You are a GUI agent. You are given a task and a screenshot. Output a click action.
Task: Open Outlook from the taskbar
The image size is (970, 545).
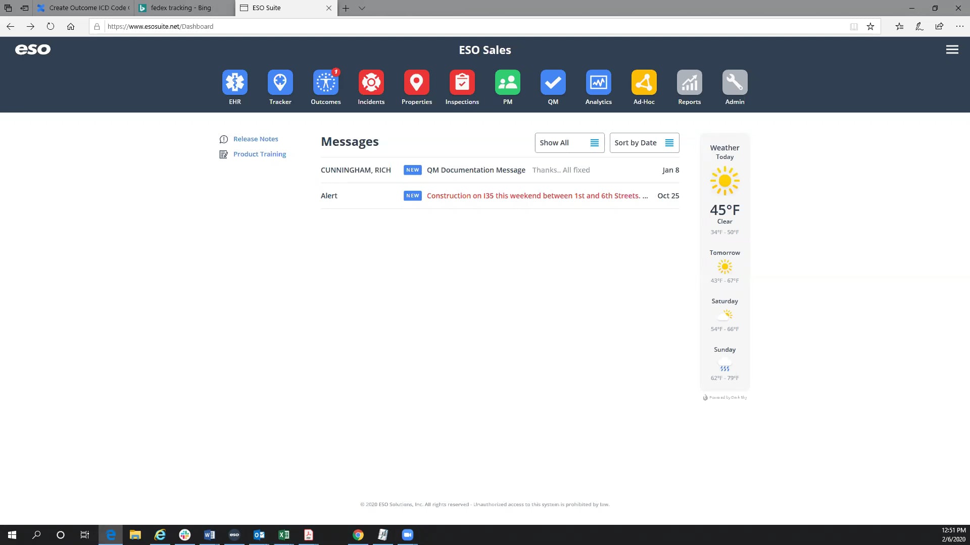point(259,535)
